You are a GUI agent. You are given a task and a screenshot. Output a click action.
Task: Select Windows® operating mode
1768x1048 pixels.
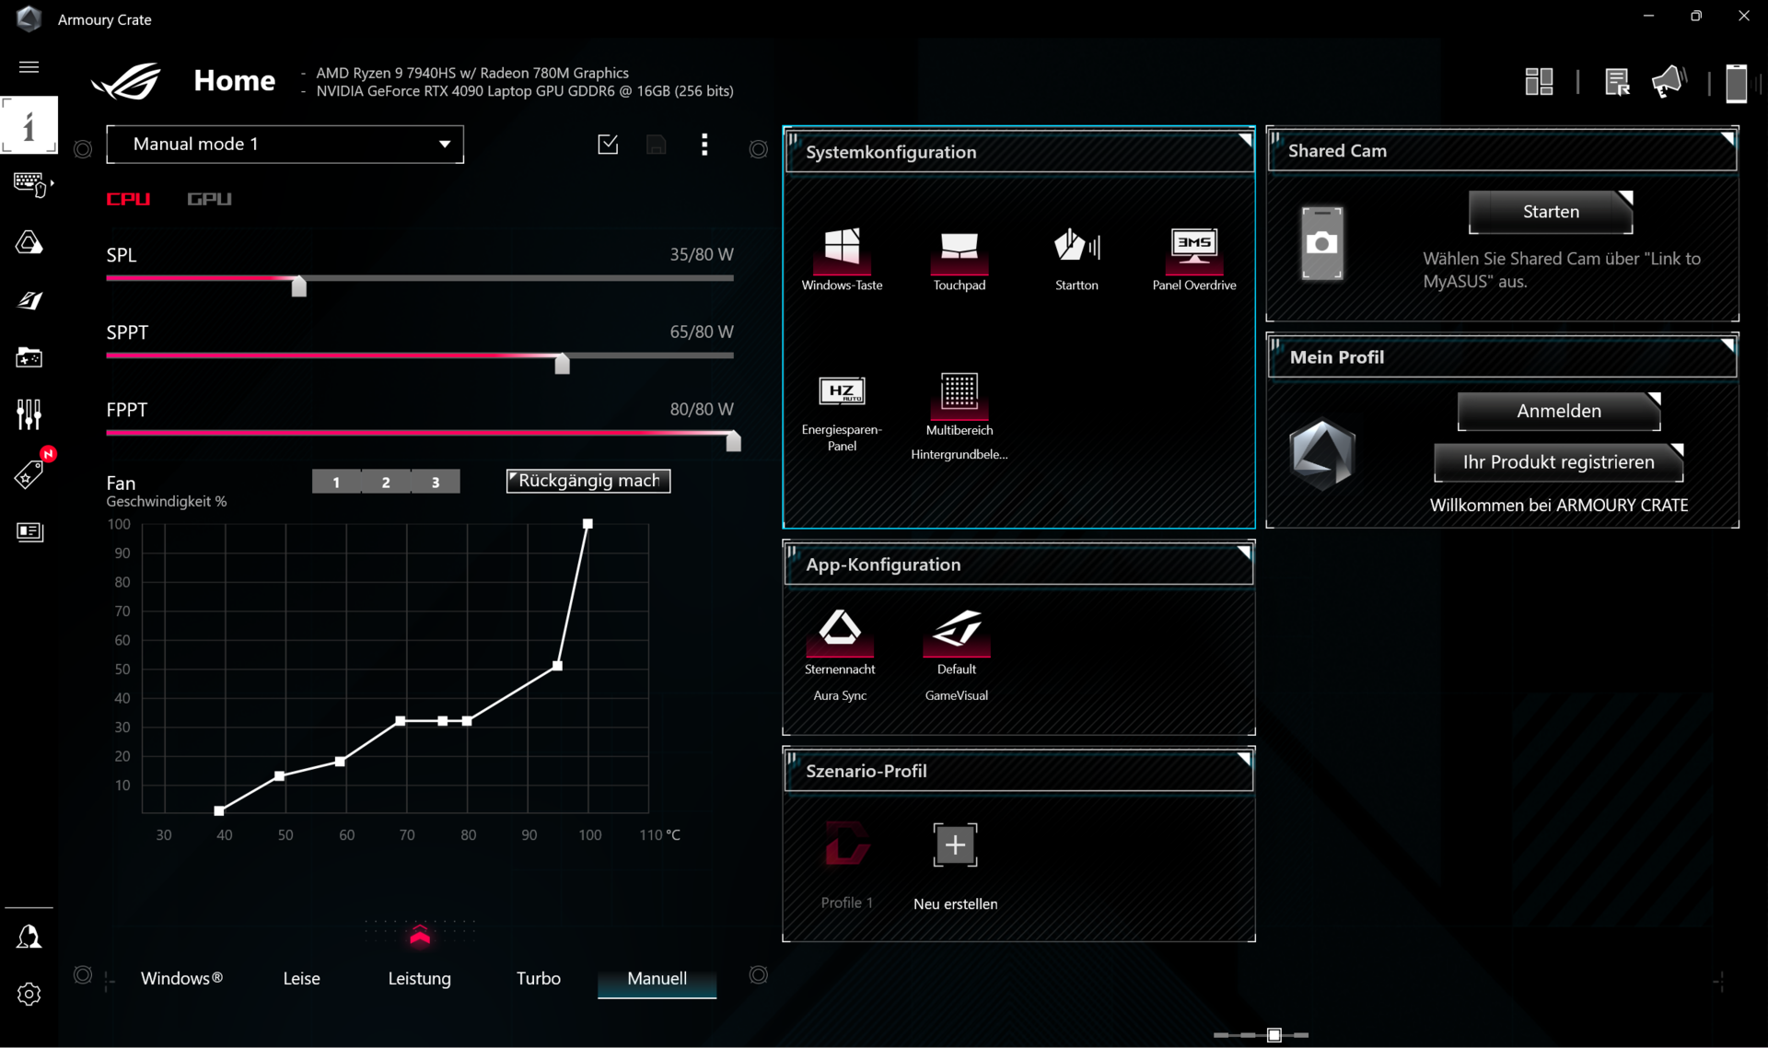pyautogui.click(x=181, y=979)
